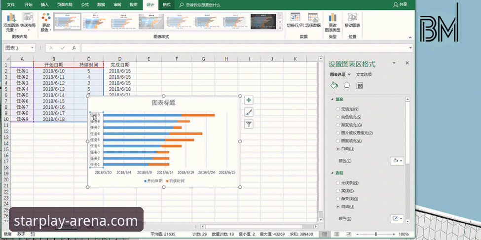Expand the chart styles gallery arrow
Image resolution: width=481 pixels, height=240 pixels.
[x=279, y=28]
